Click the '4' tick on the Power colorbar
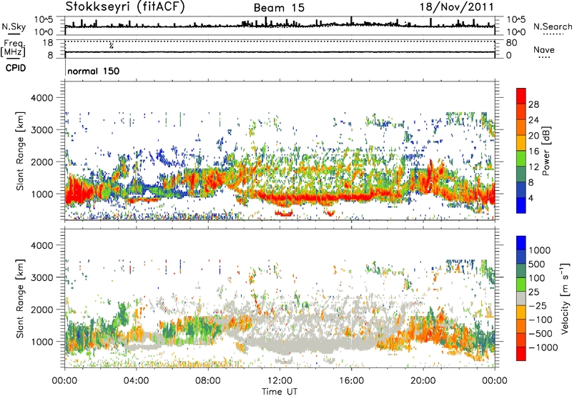This screenshot has height=396, width=572. point(531,198)
